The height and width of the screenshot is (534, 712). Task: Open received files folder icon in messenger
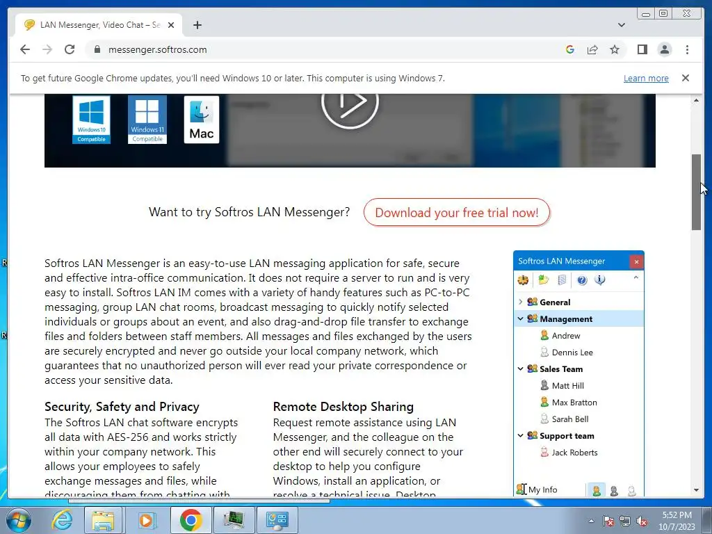543,280
